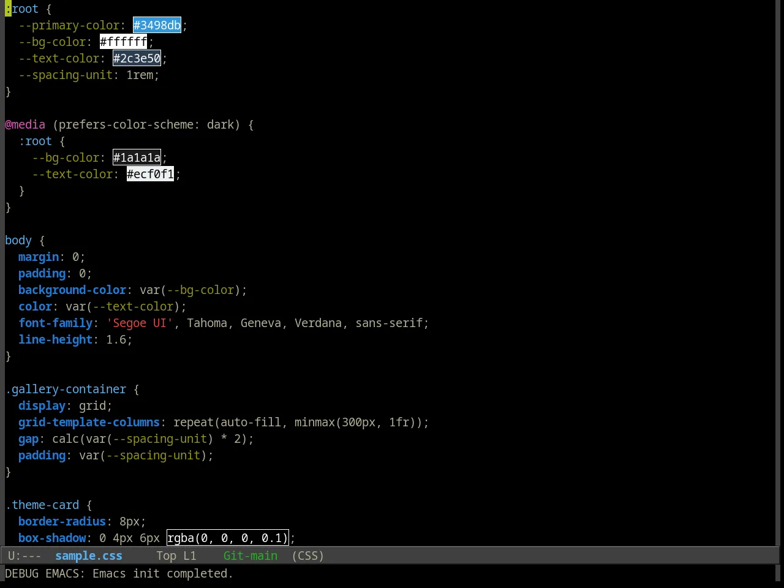
Task: Click the background-color property
Action: point(72,290)
